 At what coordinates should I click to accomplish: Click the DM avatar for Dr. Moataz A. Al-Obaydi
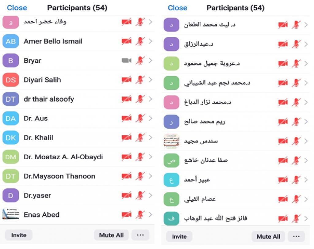click(11, 157)
